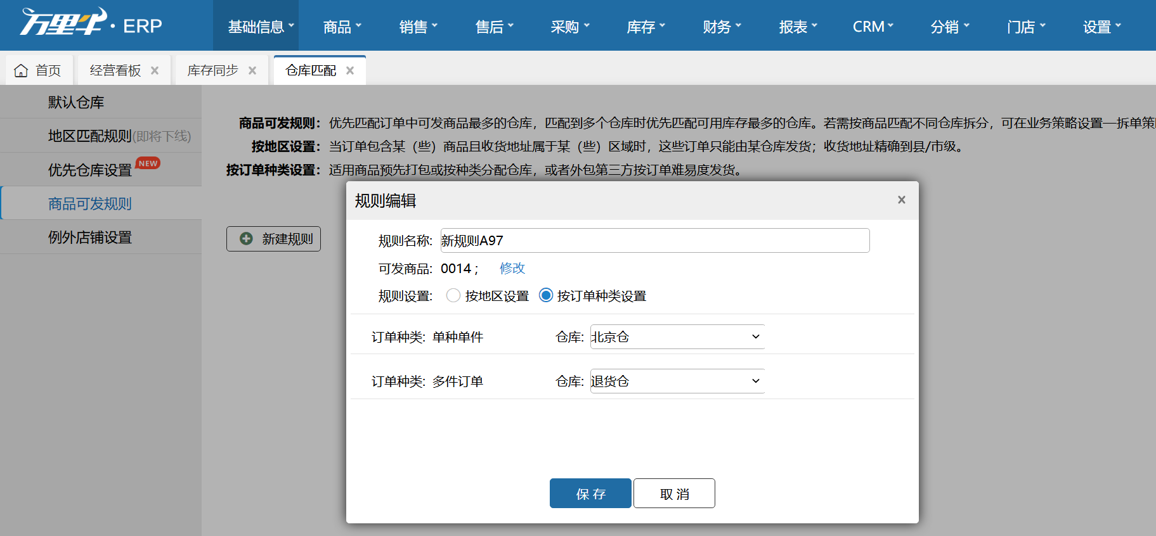This screenshot has height=536, width=1156.
Task: Click the 万里牛 ERP logo
Action: [x=91, y=23]
